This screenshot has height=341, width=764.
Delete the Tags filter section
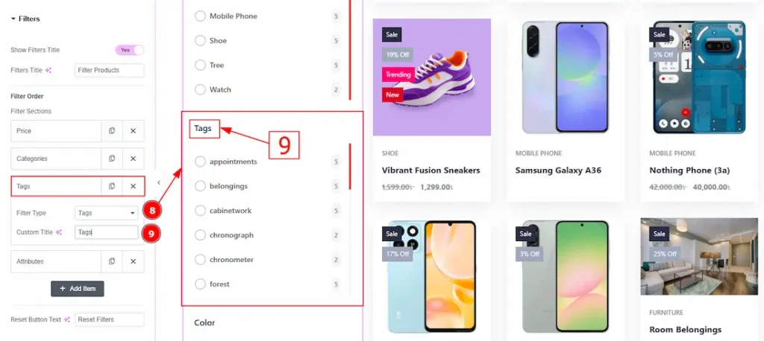coord(133,186)
